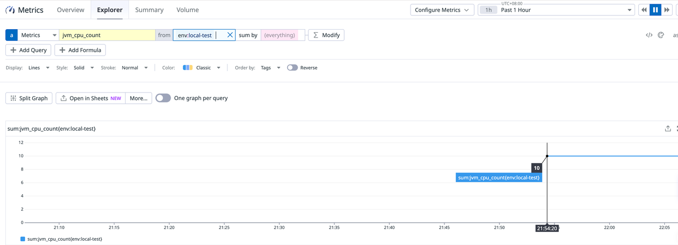Click the Metrics logo icon
Image resolution: width=678 pixels, height=245 pixels.
point(10,10)
